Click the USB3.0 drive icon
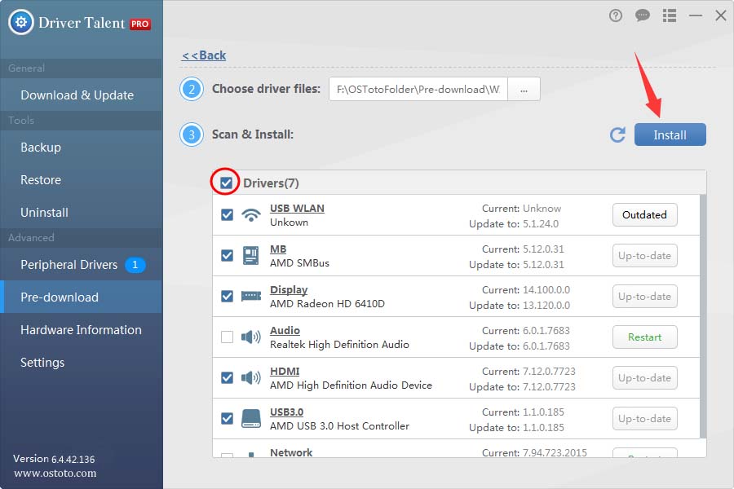Viewport: 734px width, 489px height. 251,418
